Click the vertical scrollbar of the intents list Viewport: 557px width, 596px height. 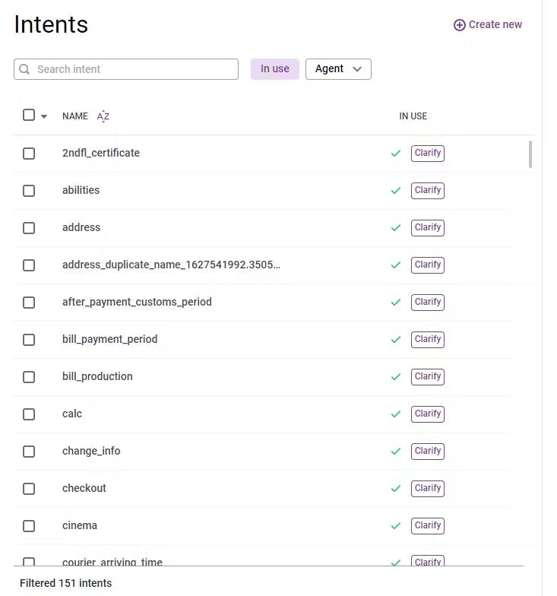[x=530, y=154]
